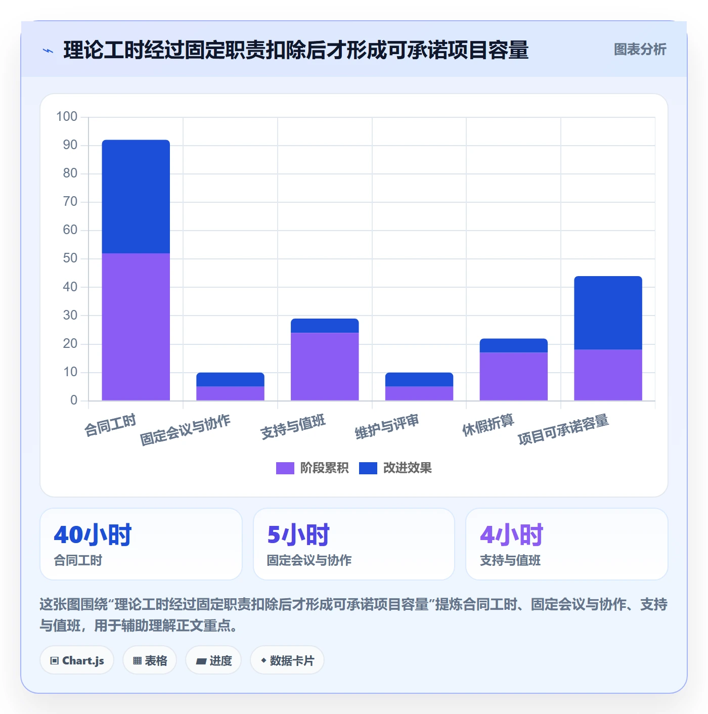Select the 数据卡片 tag chip
Viewport: 708px width, 714px height.
pyautogui.click(x=287, y=660)
